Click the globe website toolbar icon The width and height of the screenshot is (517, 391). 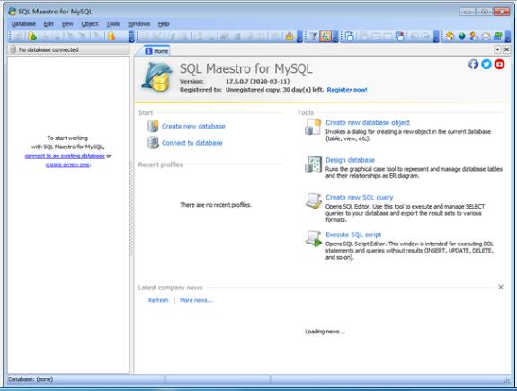(x=462, y=36)
